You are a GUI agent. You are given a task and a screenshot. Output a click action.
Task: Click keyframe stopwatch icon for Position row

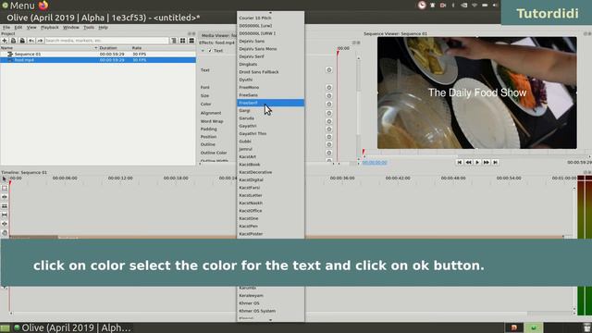pyautogui.click(x=329, y=137)
